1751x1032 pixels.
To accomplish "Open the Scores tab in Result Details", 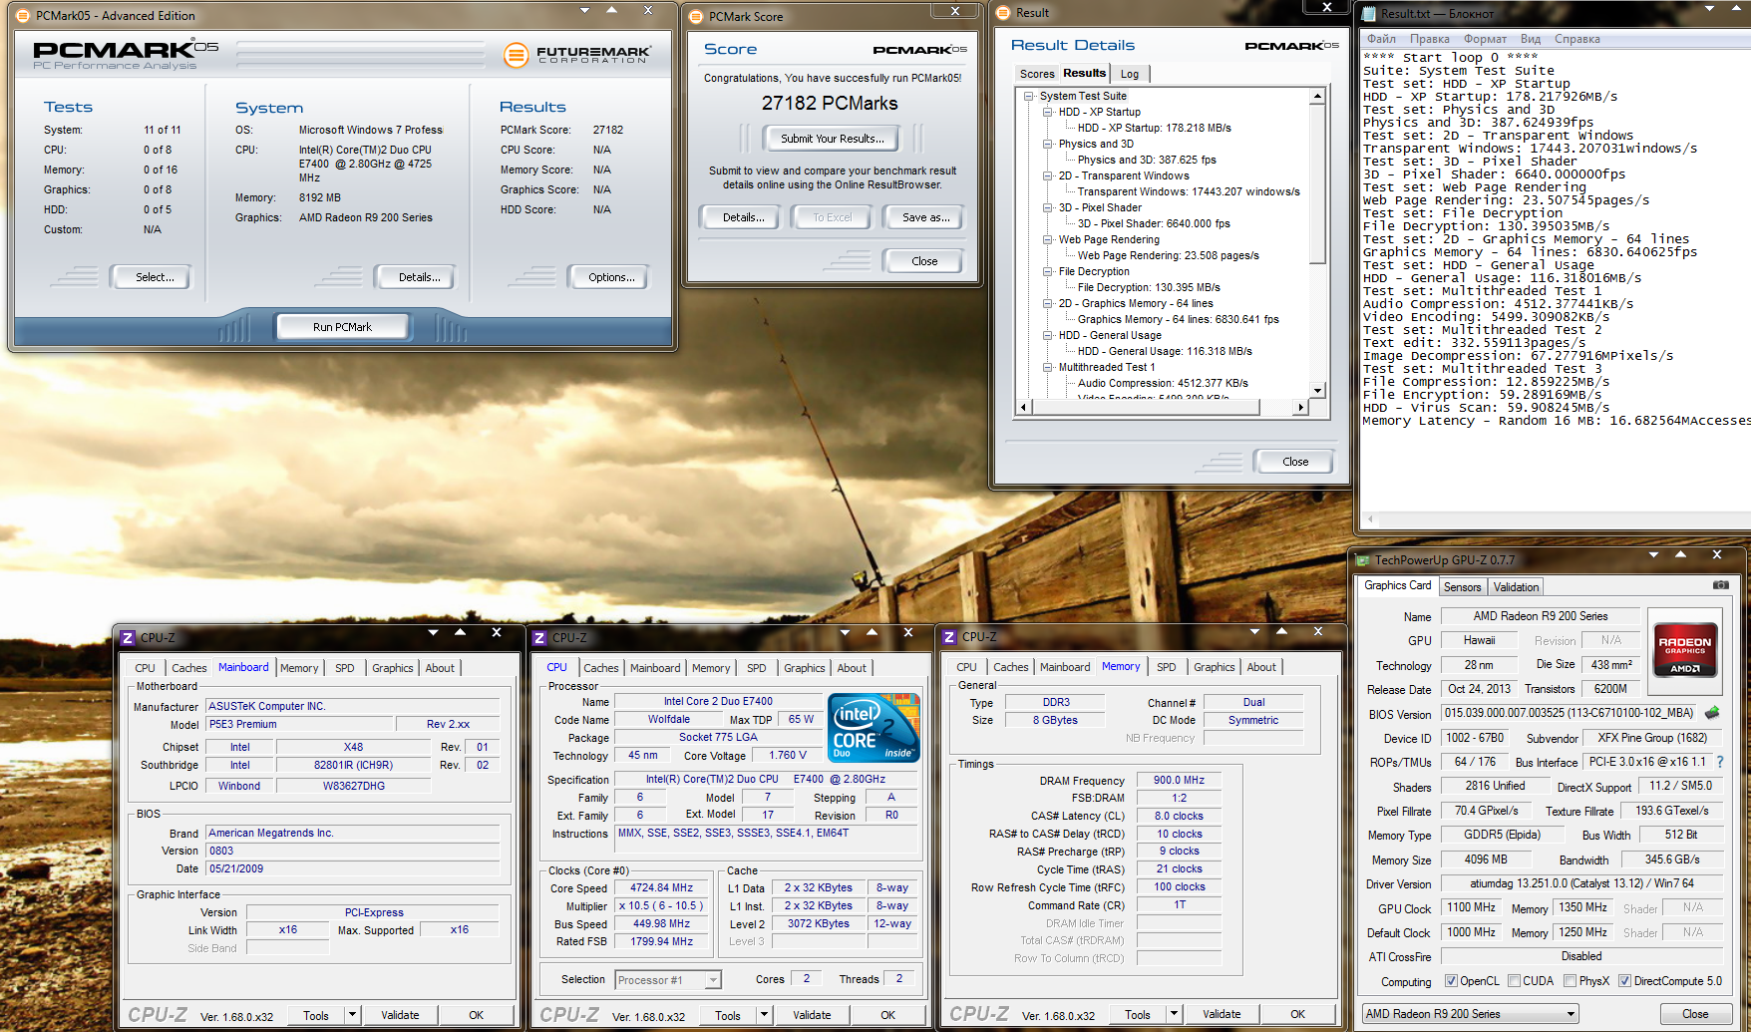I will 1037,74.
